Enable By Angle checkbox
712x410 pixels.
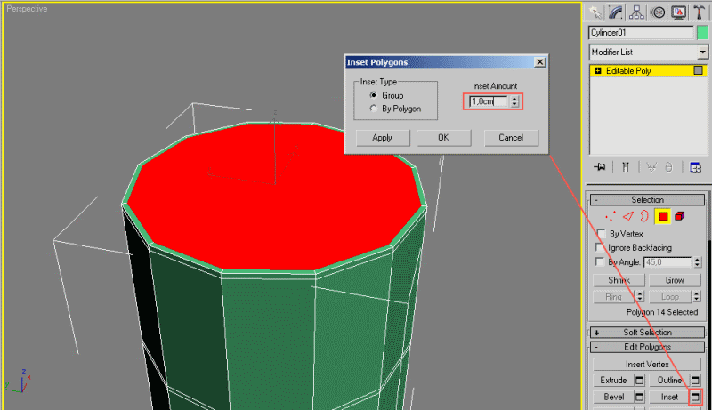click(600, 261)
